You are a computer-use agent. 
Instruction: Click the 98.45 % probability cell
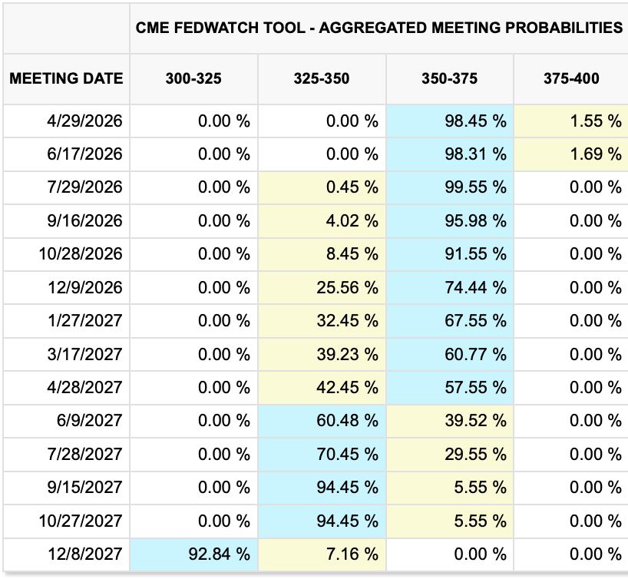[477, 121]
